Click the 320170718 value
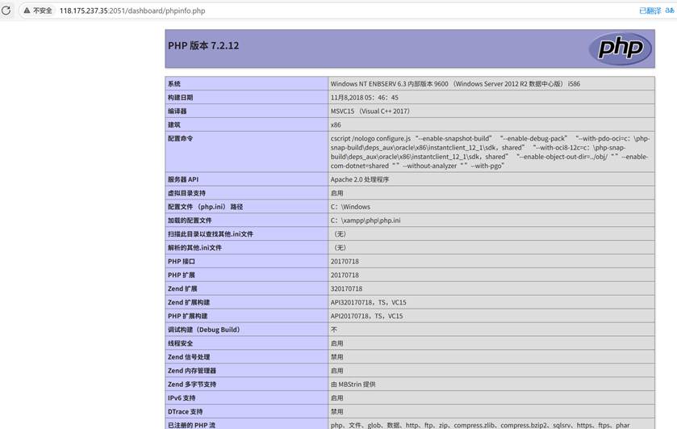 point(347,289)
